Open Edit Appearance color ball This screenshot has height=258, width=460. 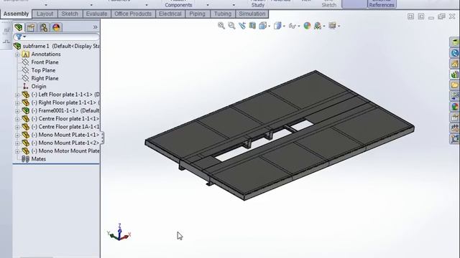pos(307,26)
